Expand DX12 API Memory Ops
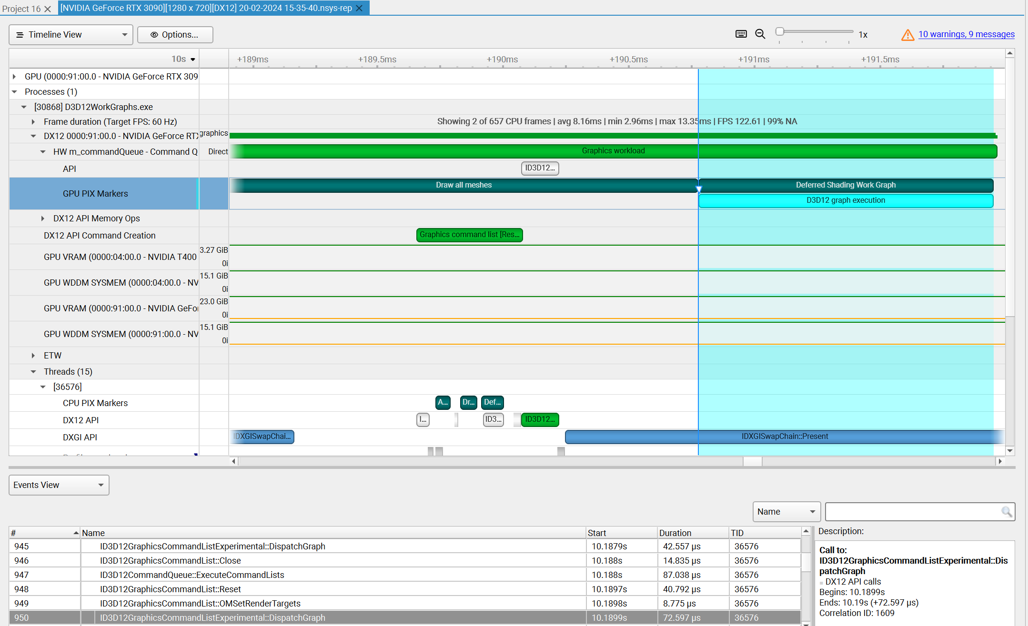The height and width of the screenshot is (626, 1028). tap(43, 218)
